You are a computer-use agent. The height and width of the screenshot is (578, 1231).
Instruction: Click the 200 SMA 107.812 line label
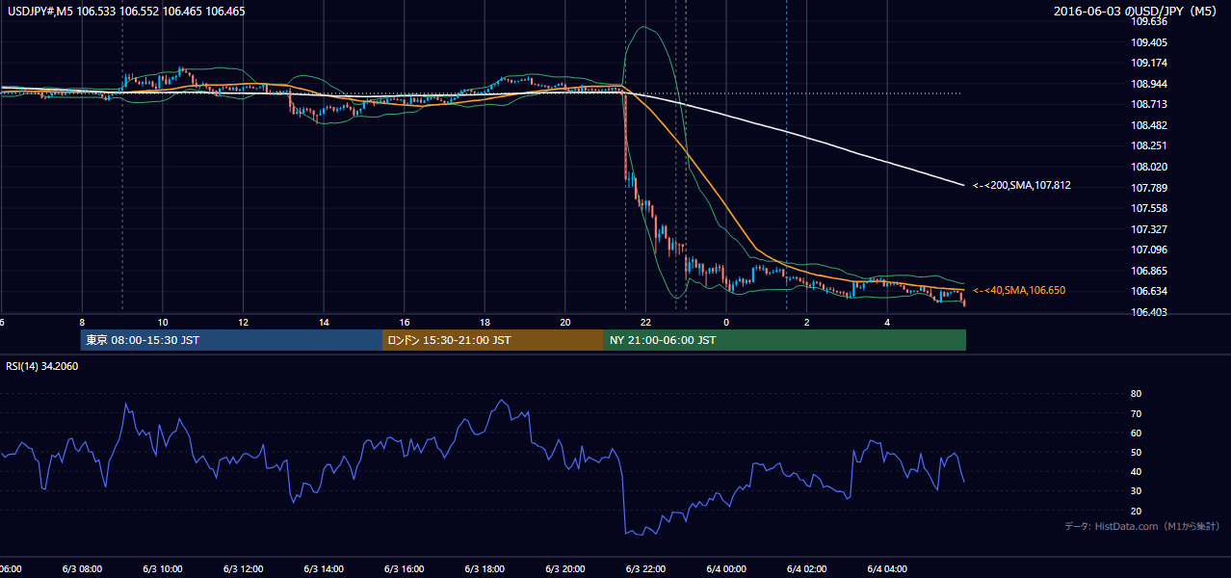1021,185
